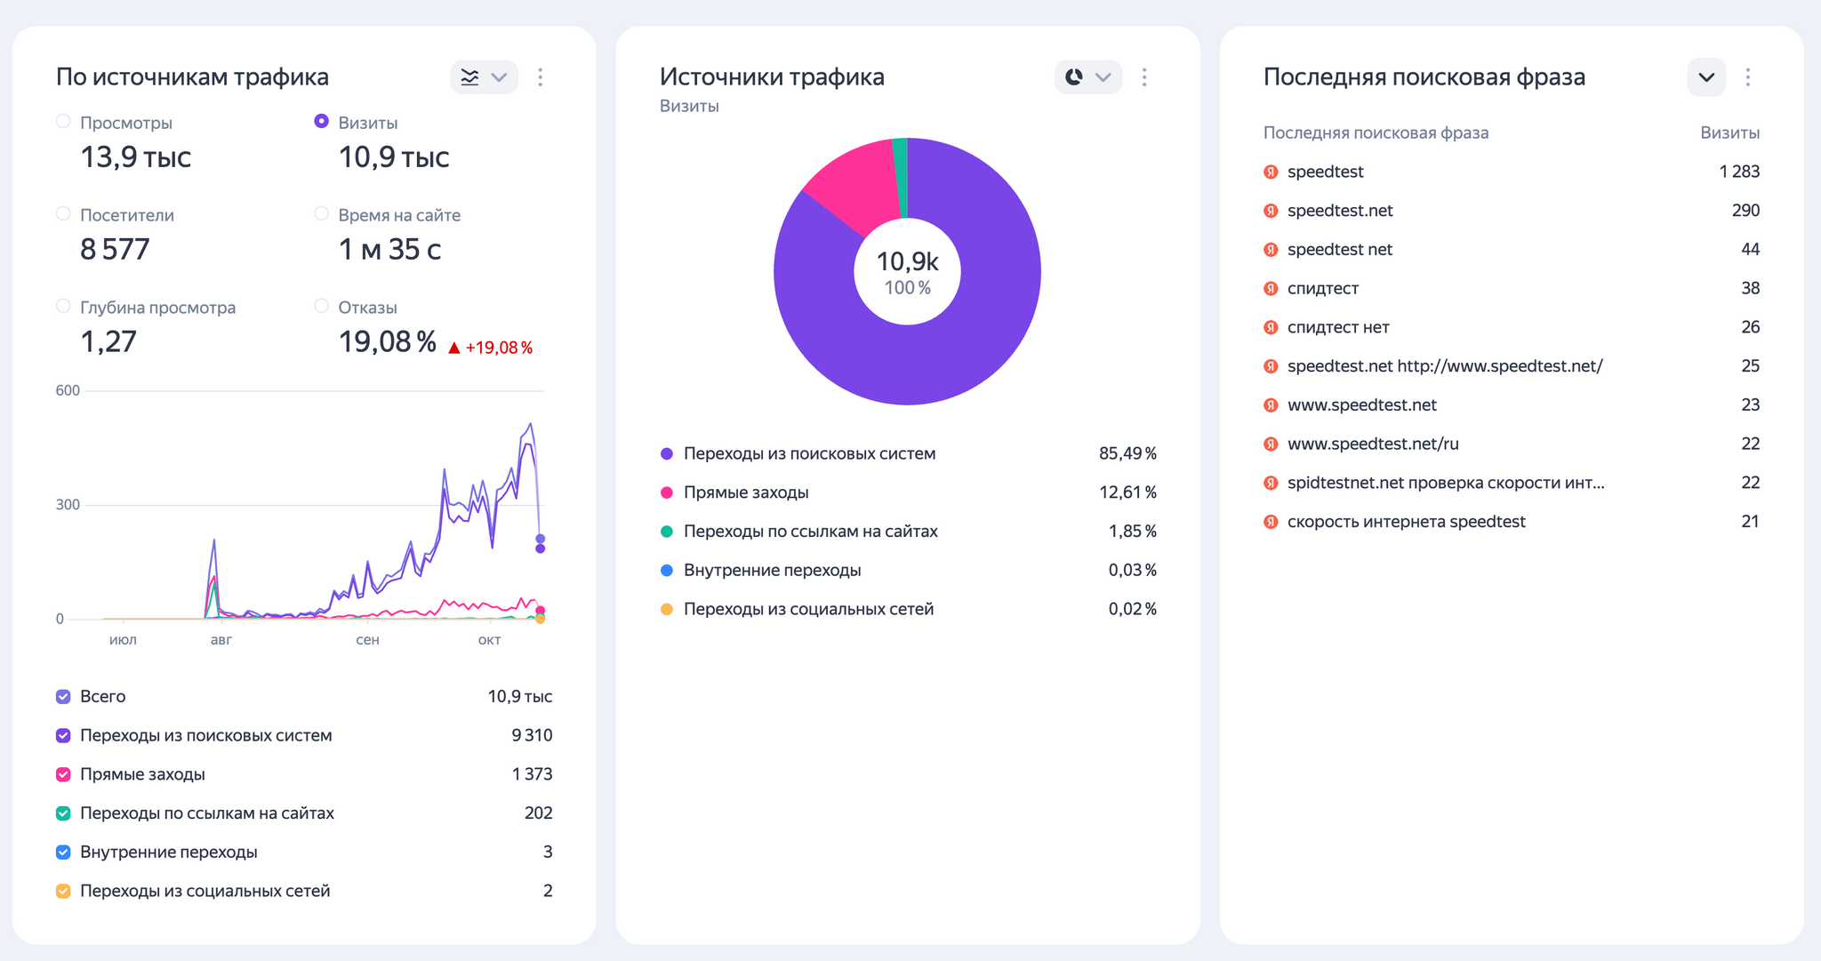
Task: Click Yandex icon beside 'www.speedtest.net/ru'
Action: pyautogui.click(x=1271, y=444)
